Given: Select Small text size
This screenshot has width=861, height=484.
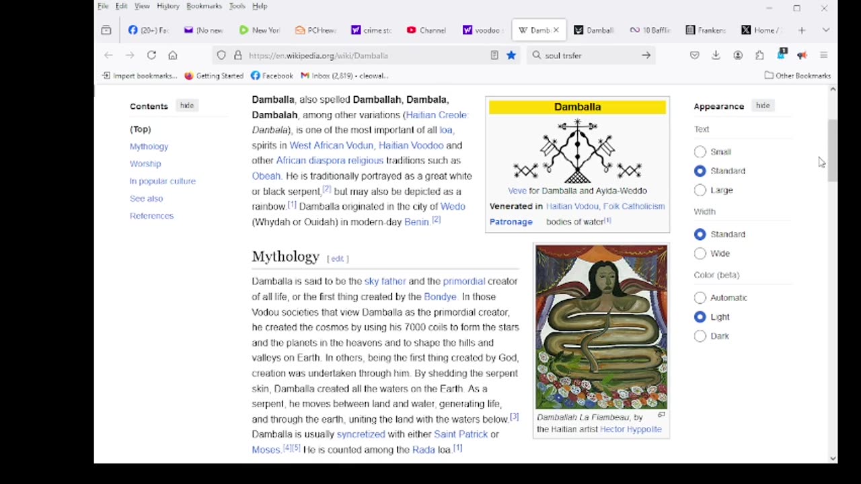Looking at the screenshot, I should coord(700,152).
